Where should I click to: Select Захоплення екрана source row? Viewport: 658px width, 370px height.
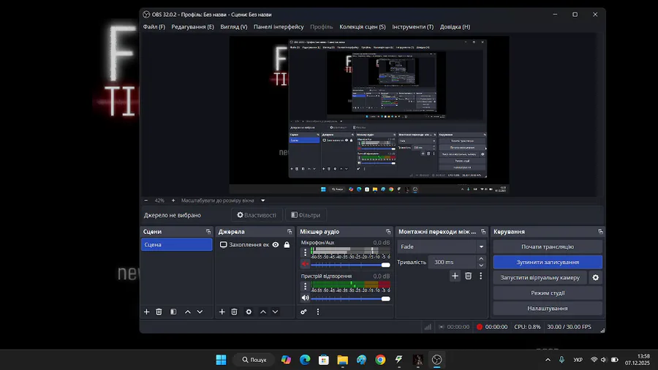(x=254, y=244)
